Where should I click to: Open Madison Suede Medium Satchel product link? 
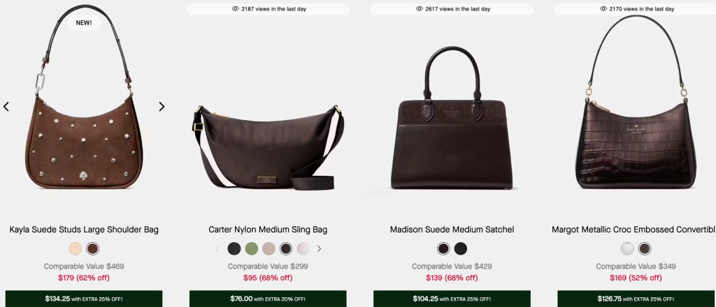[x=452, y=230]
